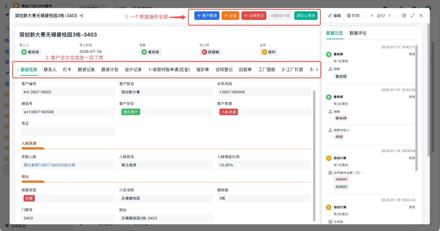Click the 别墅 house type tag
This screenshot has height=231, width=440.
(29, 198)
